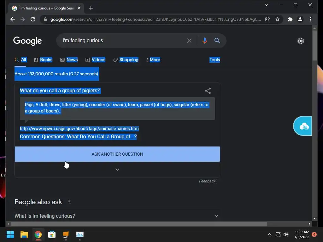Send Feedback on the fact card

[207, 181]
